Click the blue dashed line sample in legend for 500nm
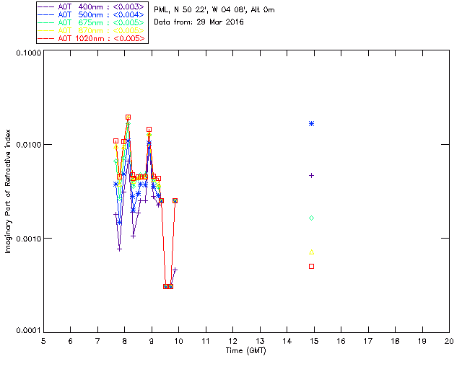The image size is (462, 369). coord(46,14)
